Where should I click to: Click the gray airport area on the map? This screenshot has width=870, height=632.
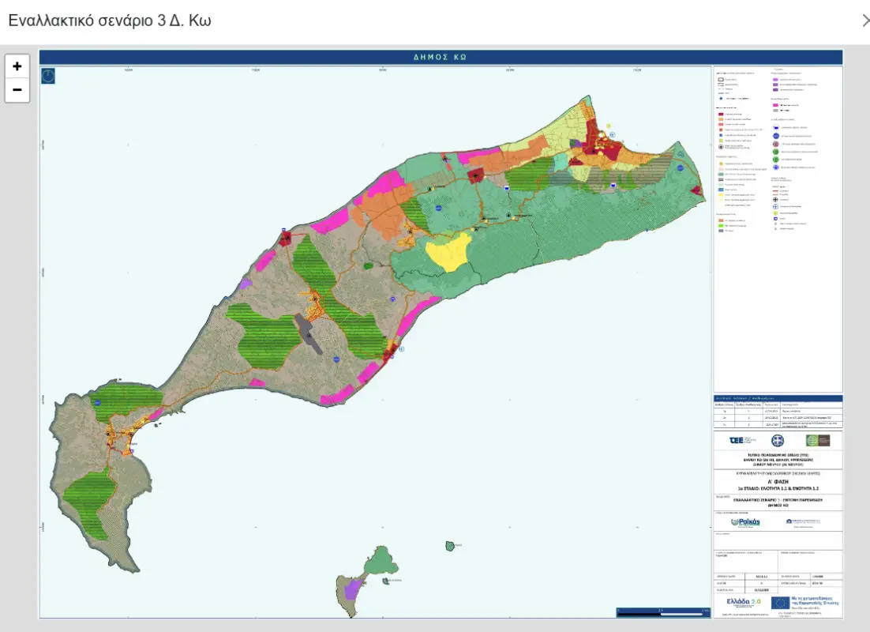(308, 333)
